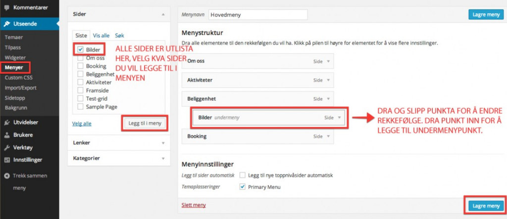Click the Innstillinger settings icon
Screen dimensions: 507x219
(x=6, y=160)
